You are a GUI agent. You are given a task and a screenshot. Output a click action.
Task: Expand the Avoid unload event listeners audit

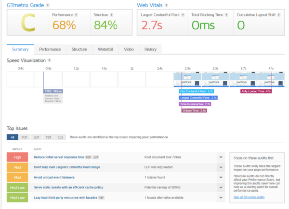[x=221, y=177]
